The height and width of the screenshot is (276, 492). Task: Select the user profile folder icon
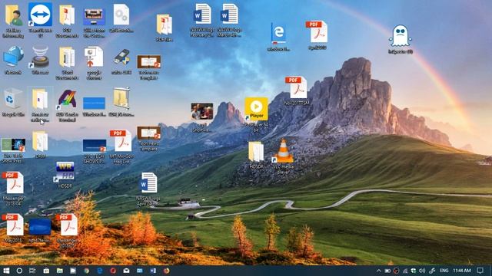13,15
